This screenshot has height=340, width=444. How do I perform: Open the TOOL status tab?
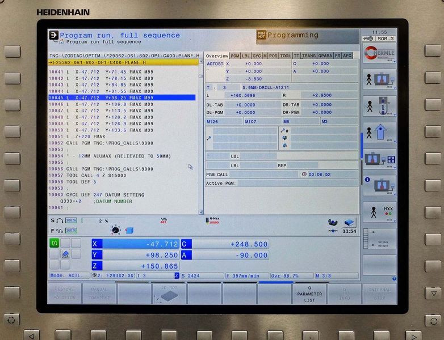[x=286, y=56]
